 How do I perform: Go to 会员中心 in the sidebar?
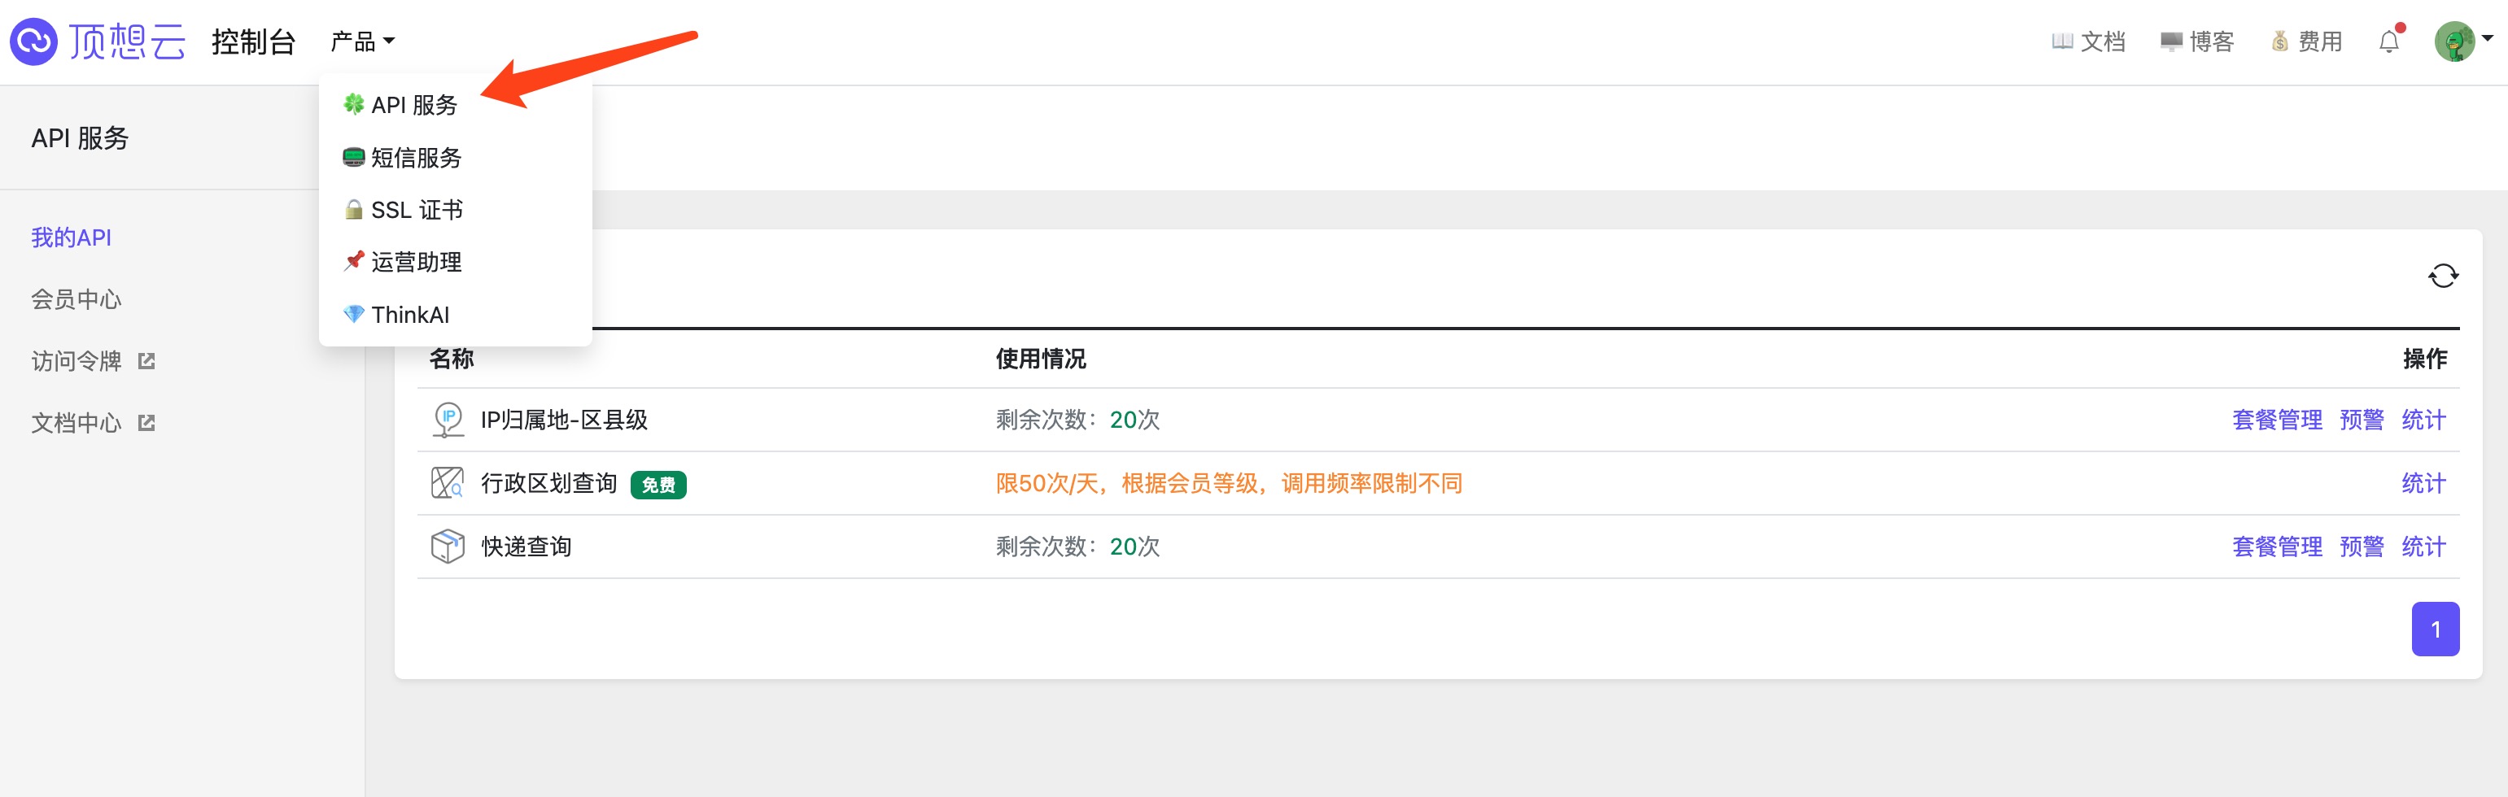point(76,300)
